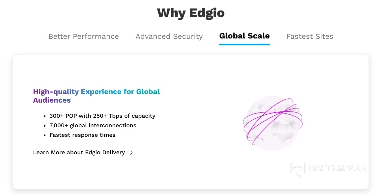This screenshot has height=195, width=383.
Task: Click the dotted globe illustration
Action: (x=272, y=123)
